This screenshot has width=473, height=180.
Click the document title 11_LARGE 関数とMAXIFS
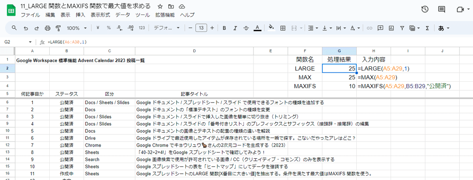[85, 6]
